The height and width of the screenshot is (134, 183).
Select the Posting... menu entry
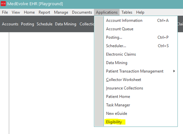[140, 37]
